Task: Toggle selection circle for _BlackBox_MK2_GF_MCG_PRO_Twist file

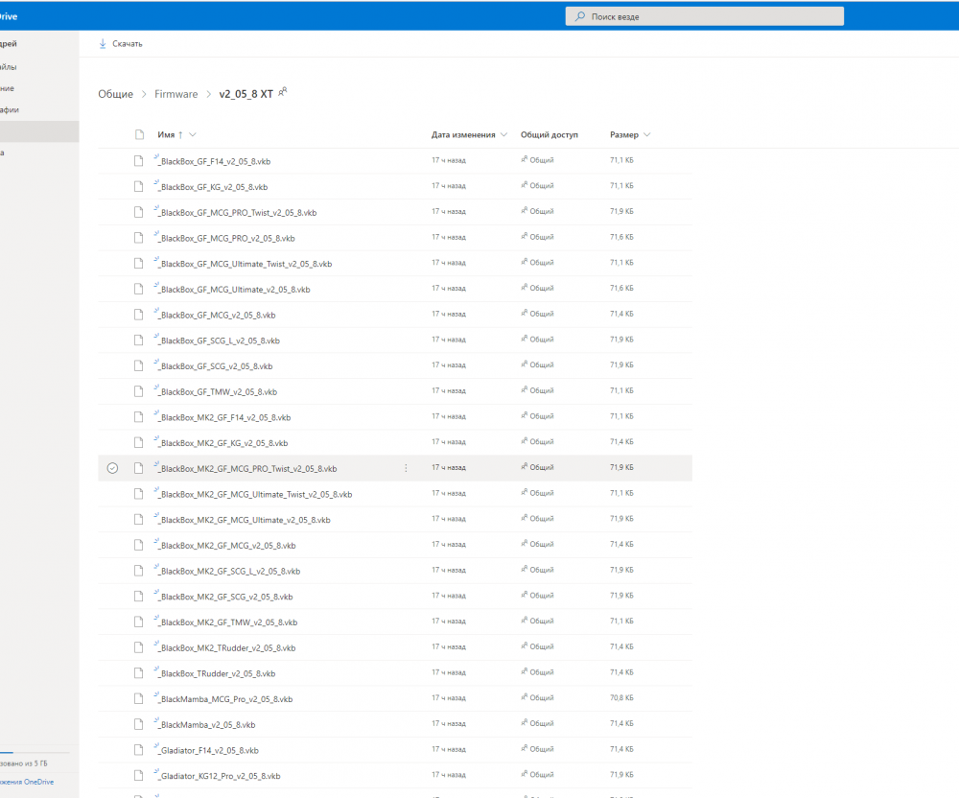Action: [112, 468]
